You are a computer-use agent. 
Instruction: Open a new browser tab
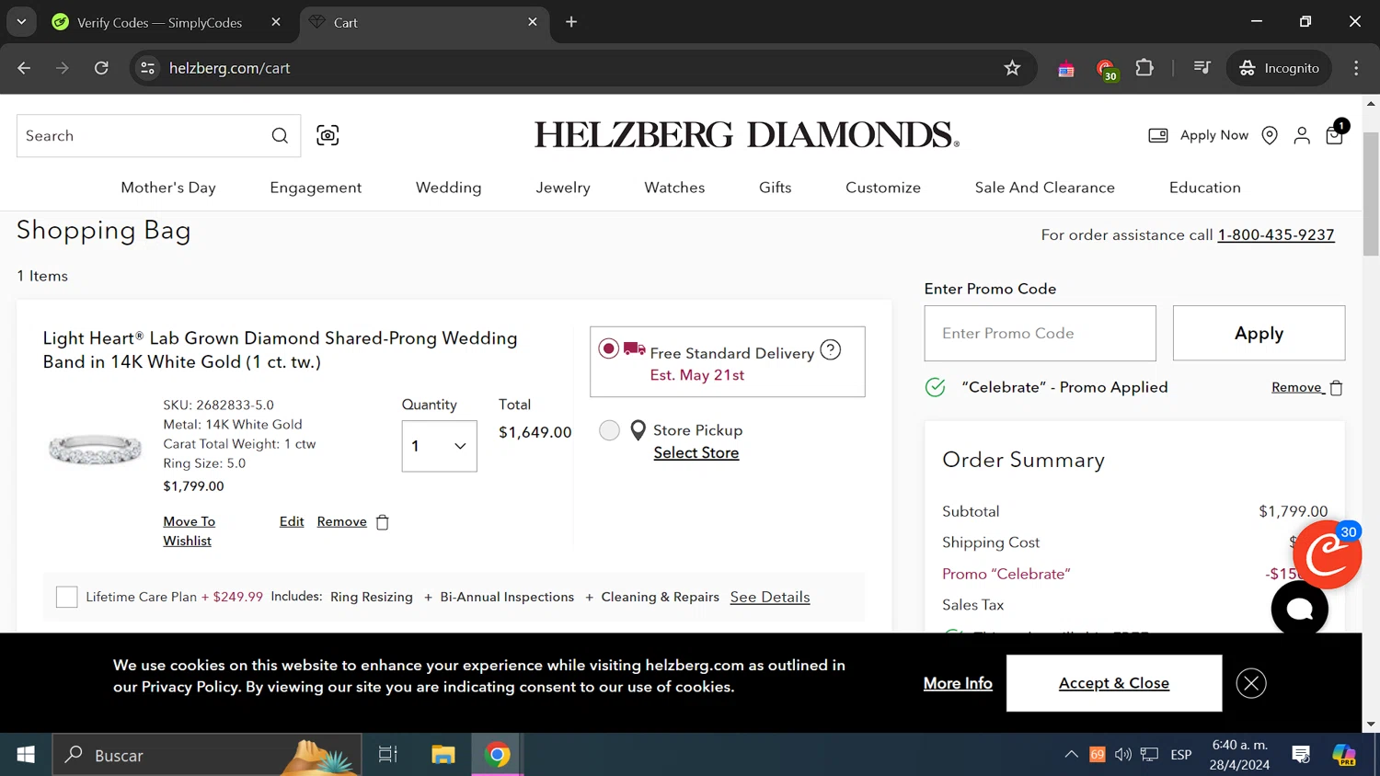571,22
